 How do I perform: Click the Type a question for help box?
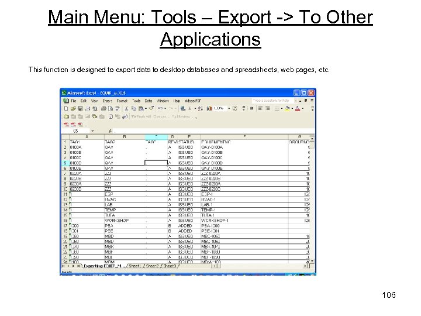click(273, 101)
